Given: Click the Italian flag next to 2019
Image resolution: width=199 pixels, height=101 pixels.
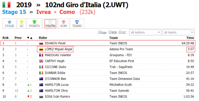Looking at the screenshot, I should [6, 5].
